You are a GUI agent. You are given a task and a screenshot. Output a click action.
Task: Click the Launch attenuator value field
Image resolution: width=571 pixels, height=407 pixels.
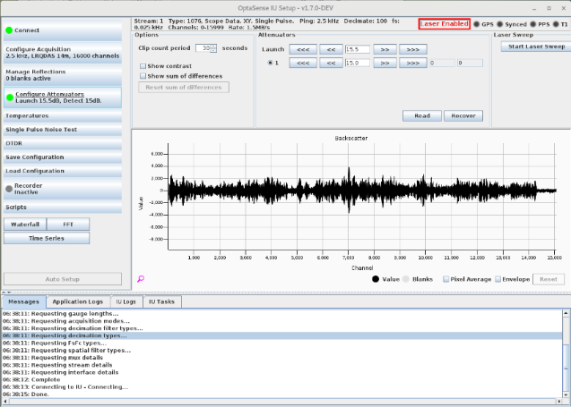(357, 50)
